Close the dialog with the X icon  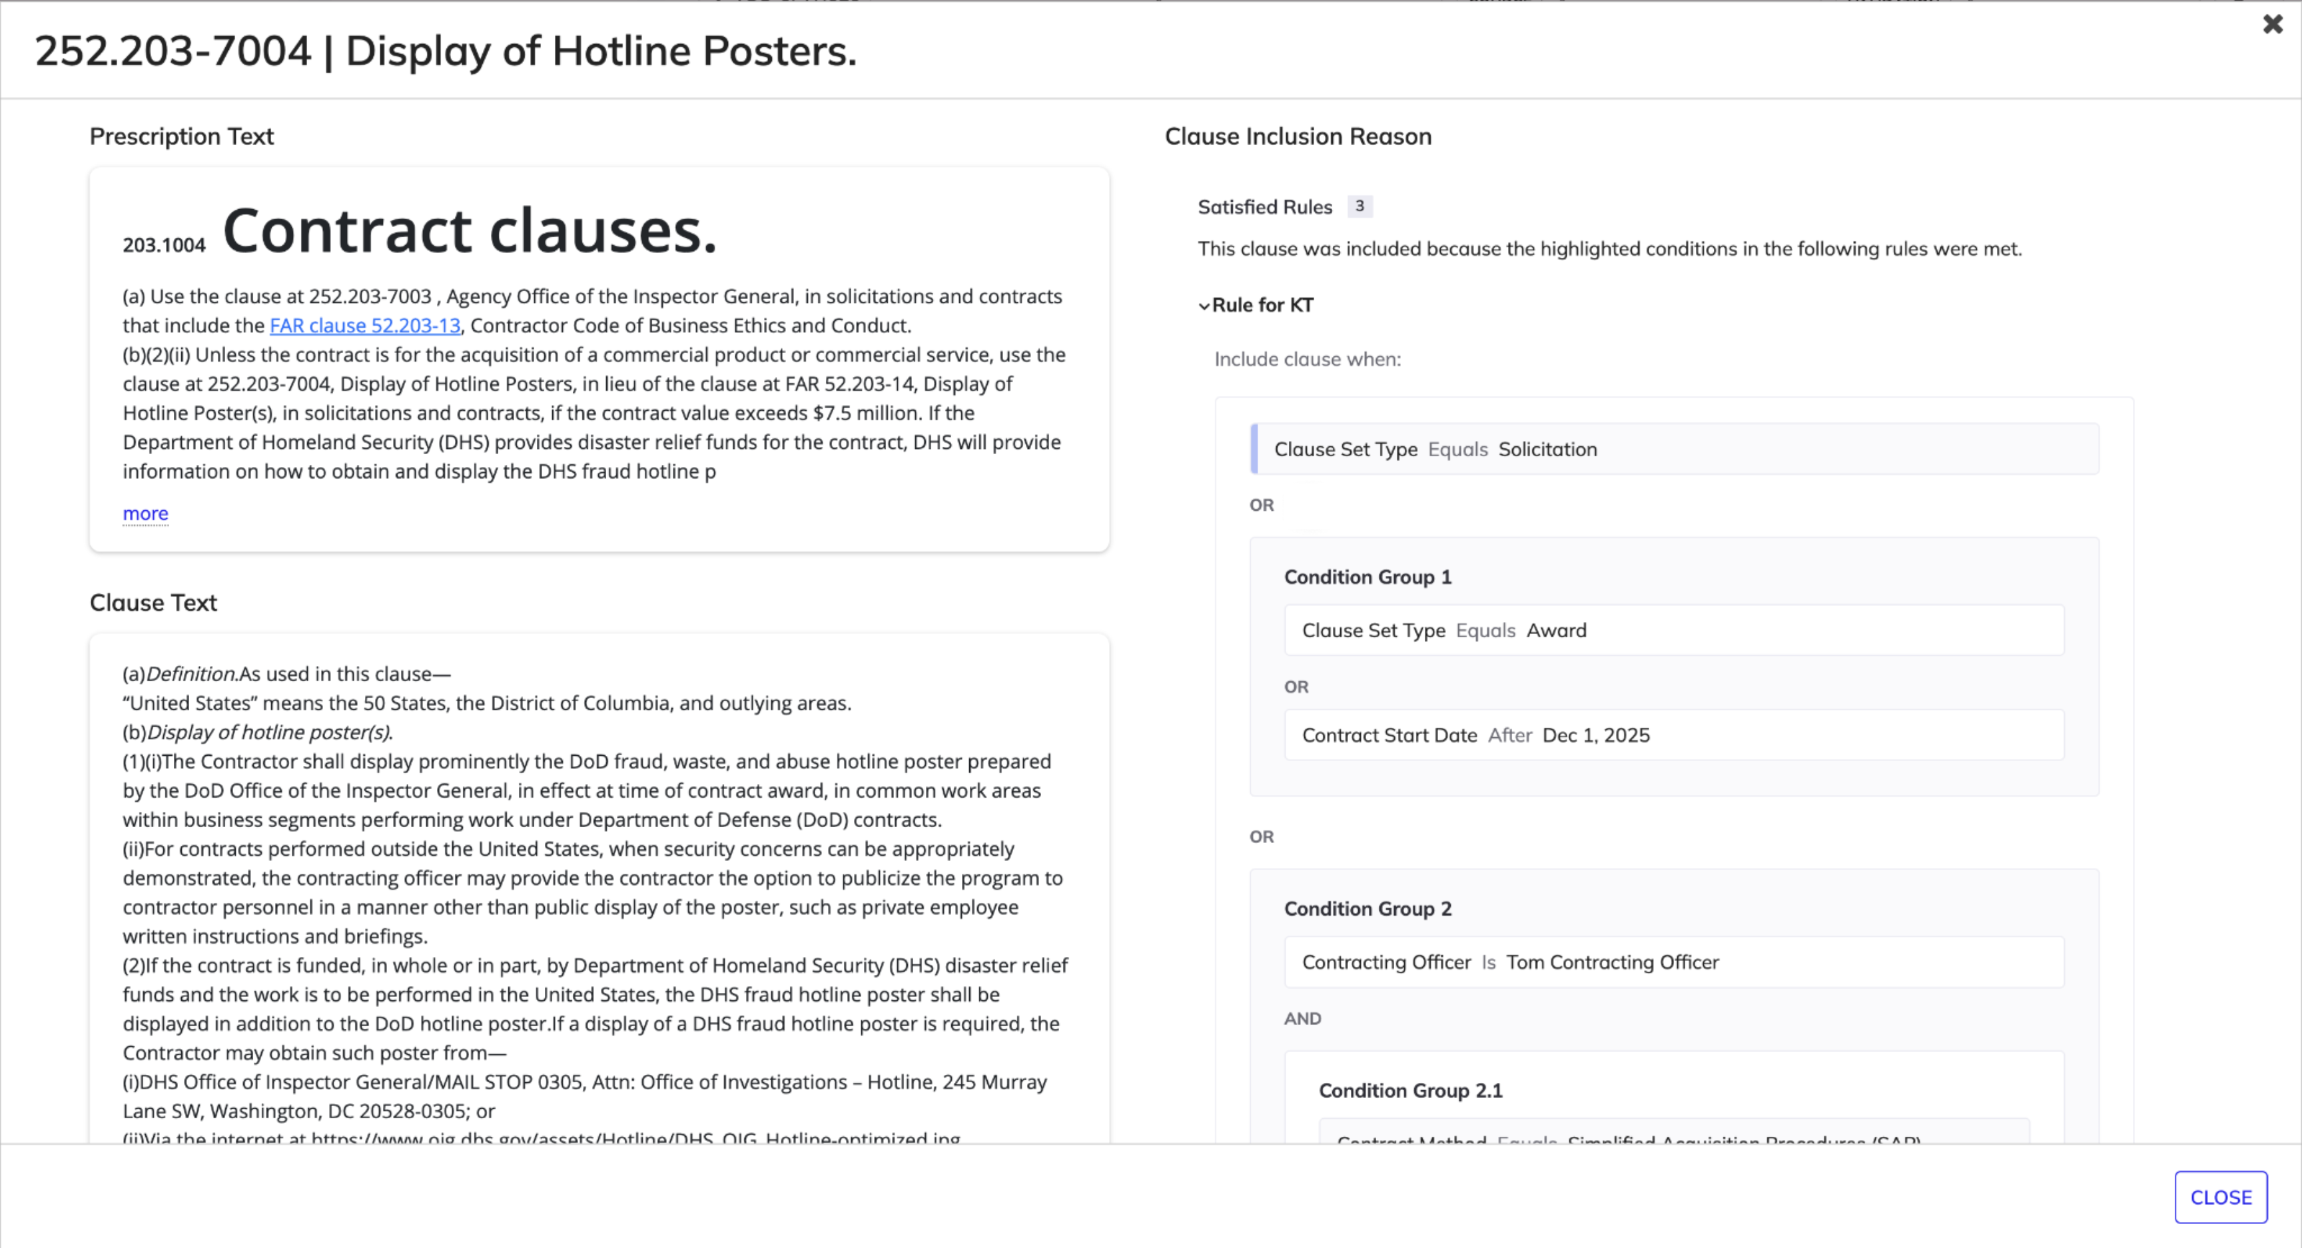(2273, 24)
